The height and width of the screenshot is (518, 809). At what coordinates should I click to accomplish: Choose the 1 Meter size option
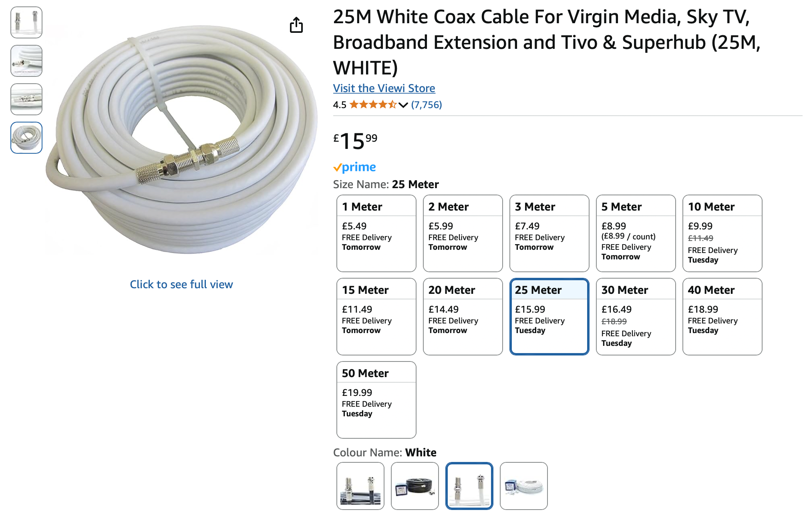376,233
